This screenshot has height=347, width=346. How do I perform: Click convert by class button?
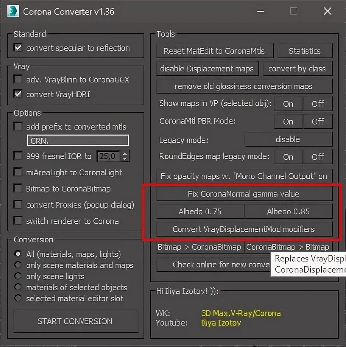pyautogui.click(x=297, y=69)
